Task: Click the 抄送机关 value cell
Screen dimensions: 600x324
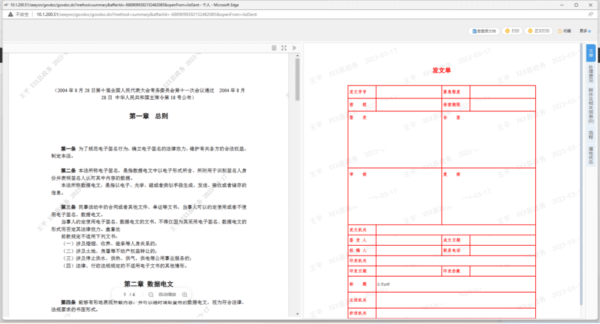Action: [x=456, y=314]
